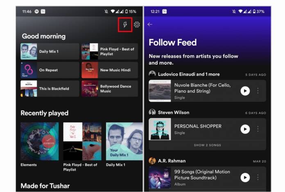Open Pink Floyd collage cover in Recently played

click(82, 141)
